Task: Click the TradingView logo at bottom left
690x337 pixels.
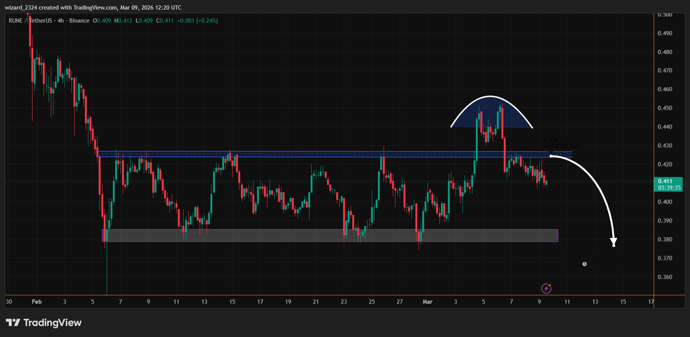Action: click(x=44, y=323)
